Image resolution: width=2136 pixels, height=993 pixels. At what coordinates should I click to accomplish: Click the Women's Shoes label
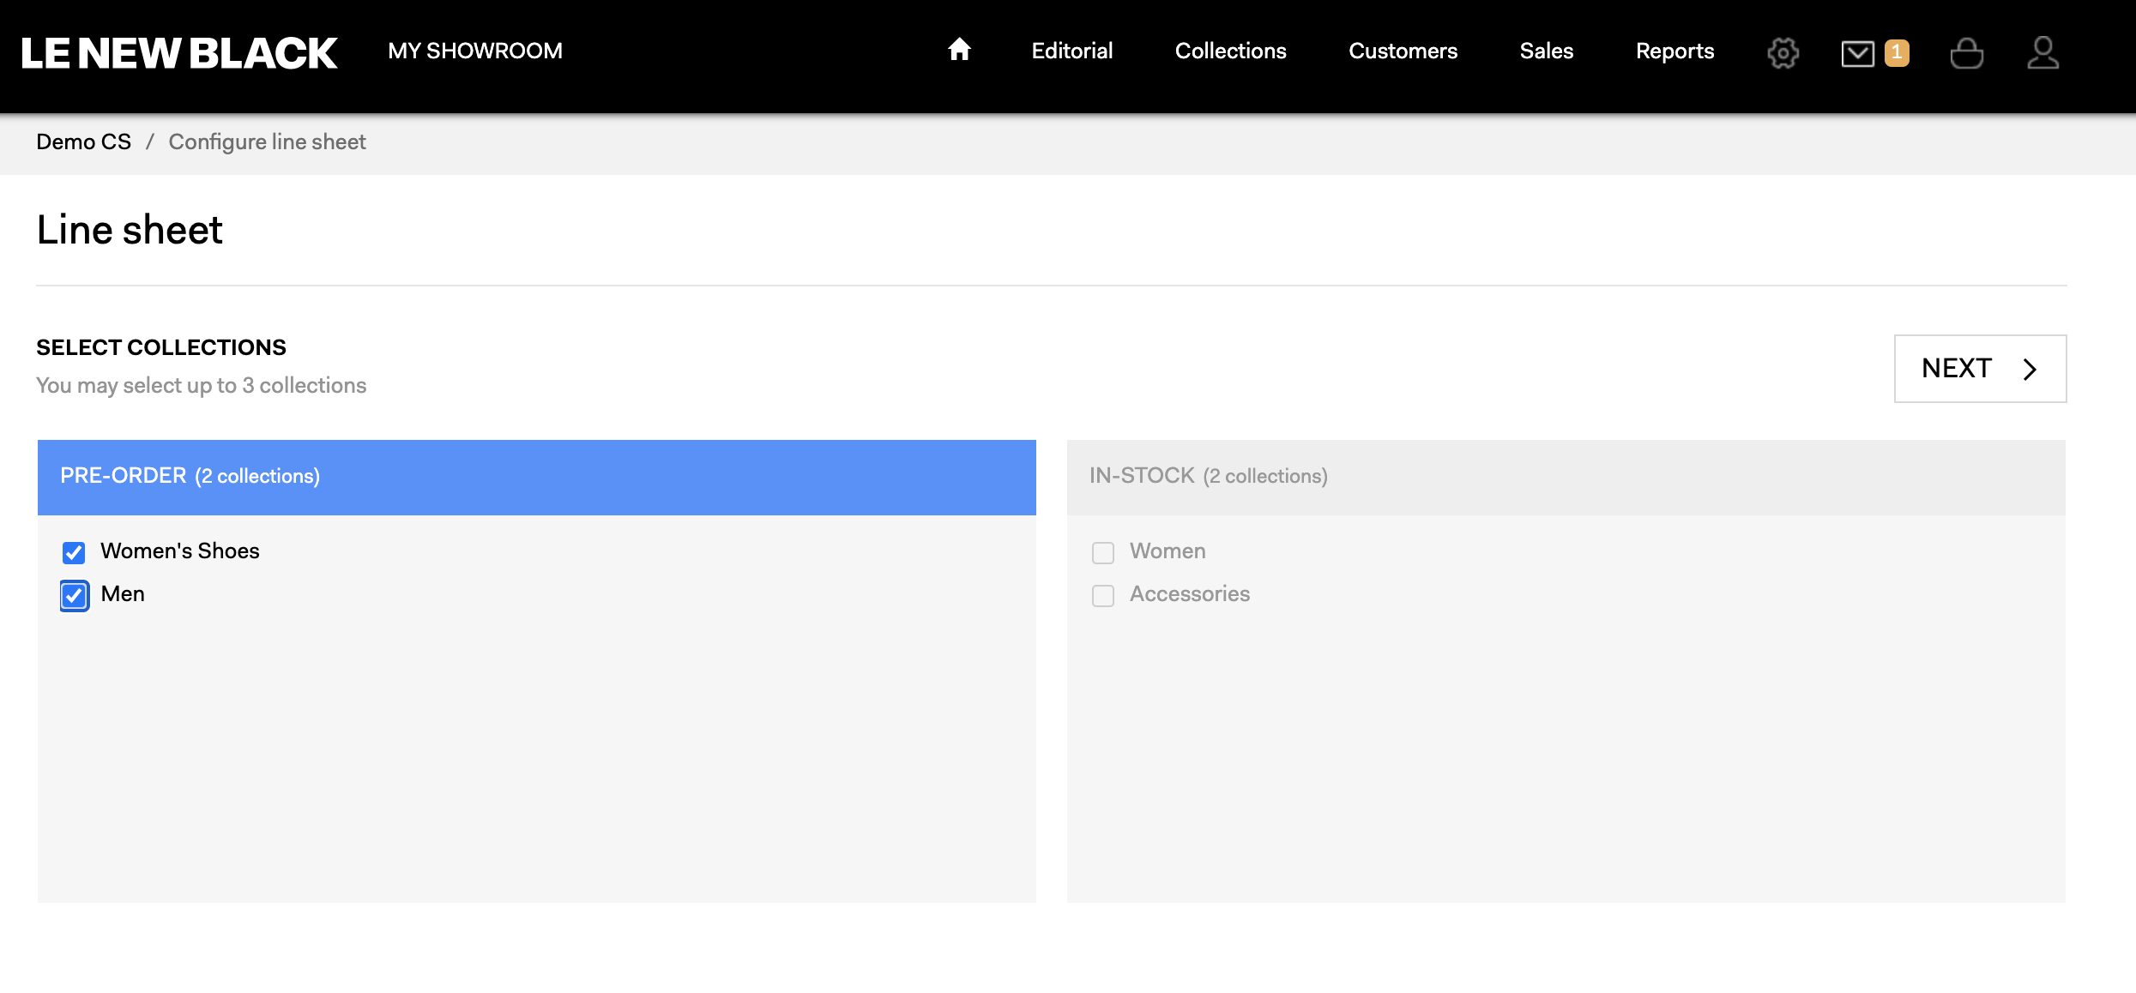pos(180,551)
